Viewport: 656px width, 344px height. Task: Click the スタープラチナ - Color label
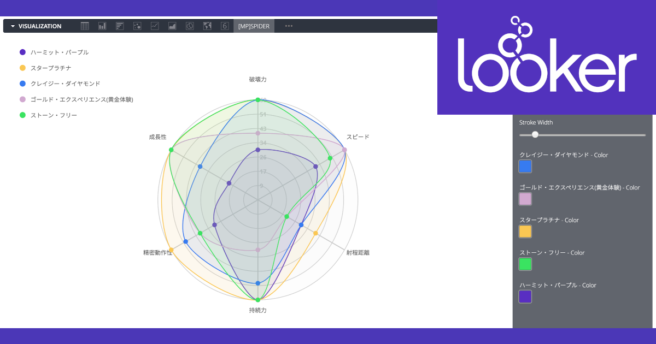pyautogui.click(x=549, y=220)
